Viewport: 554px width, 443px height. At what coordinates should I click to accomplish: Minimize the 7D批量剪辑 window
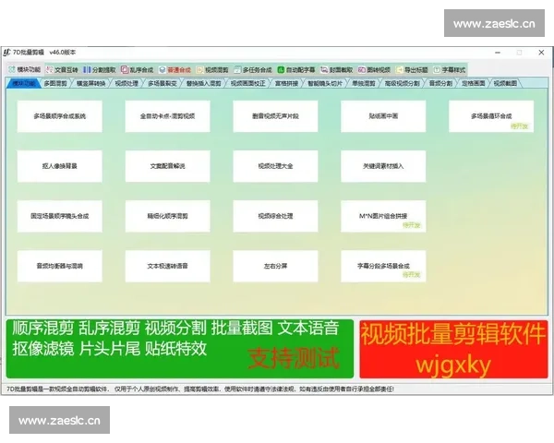click(x=498, y=53)
